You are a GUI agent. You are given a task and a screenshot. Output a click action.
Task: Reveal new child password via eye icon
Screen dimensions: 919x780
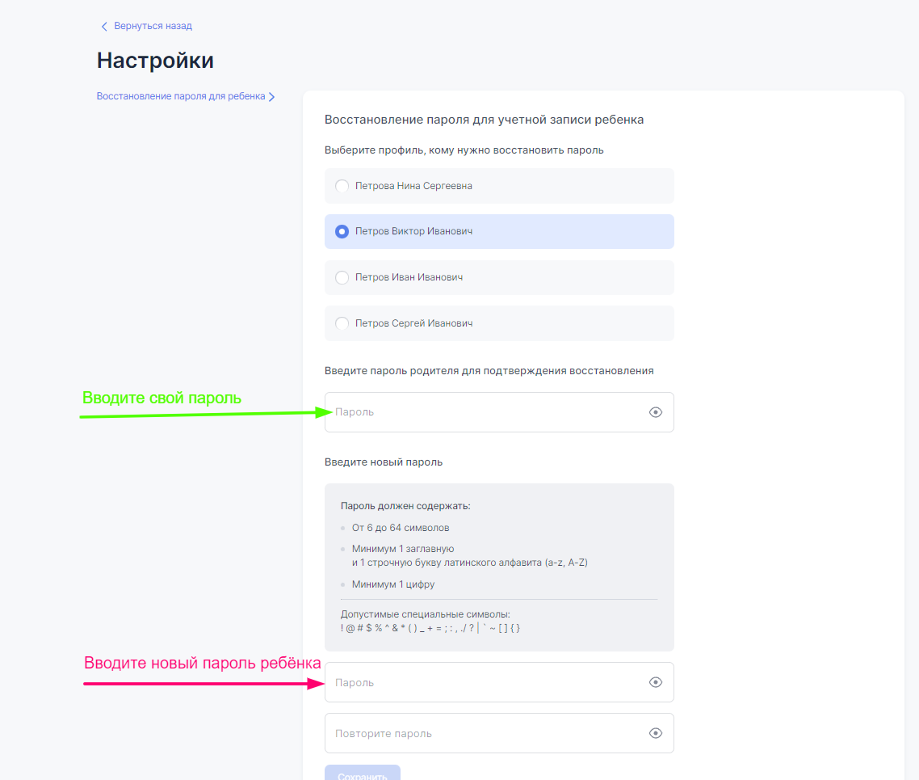coord(656,682)
